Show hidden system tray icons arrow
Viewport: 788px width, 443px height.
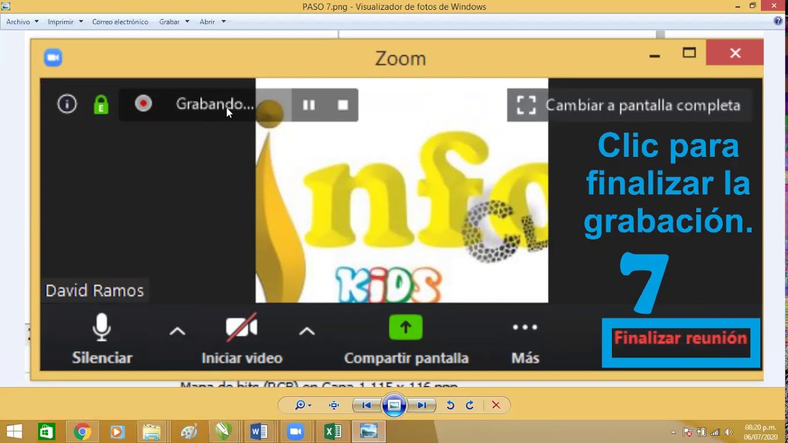[x=673, y=432]
